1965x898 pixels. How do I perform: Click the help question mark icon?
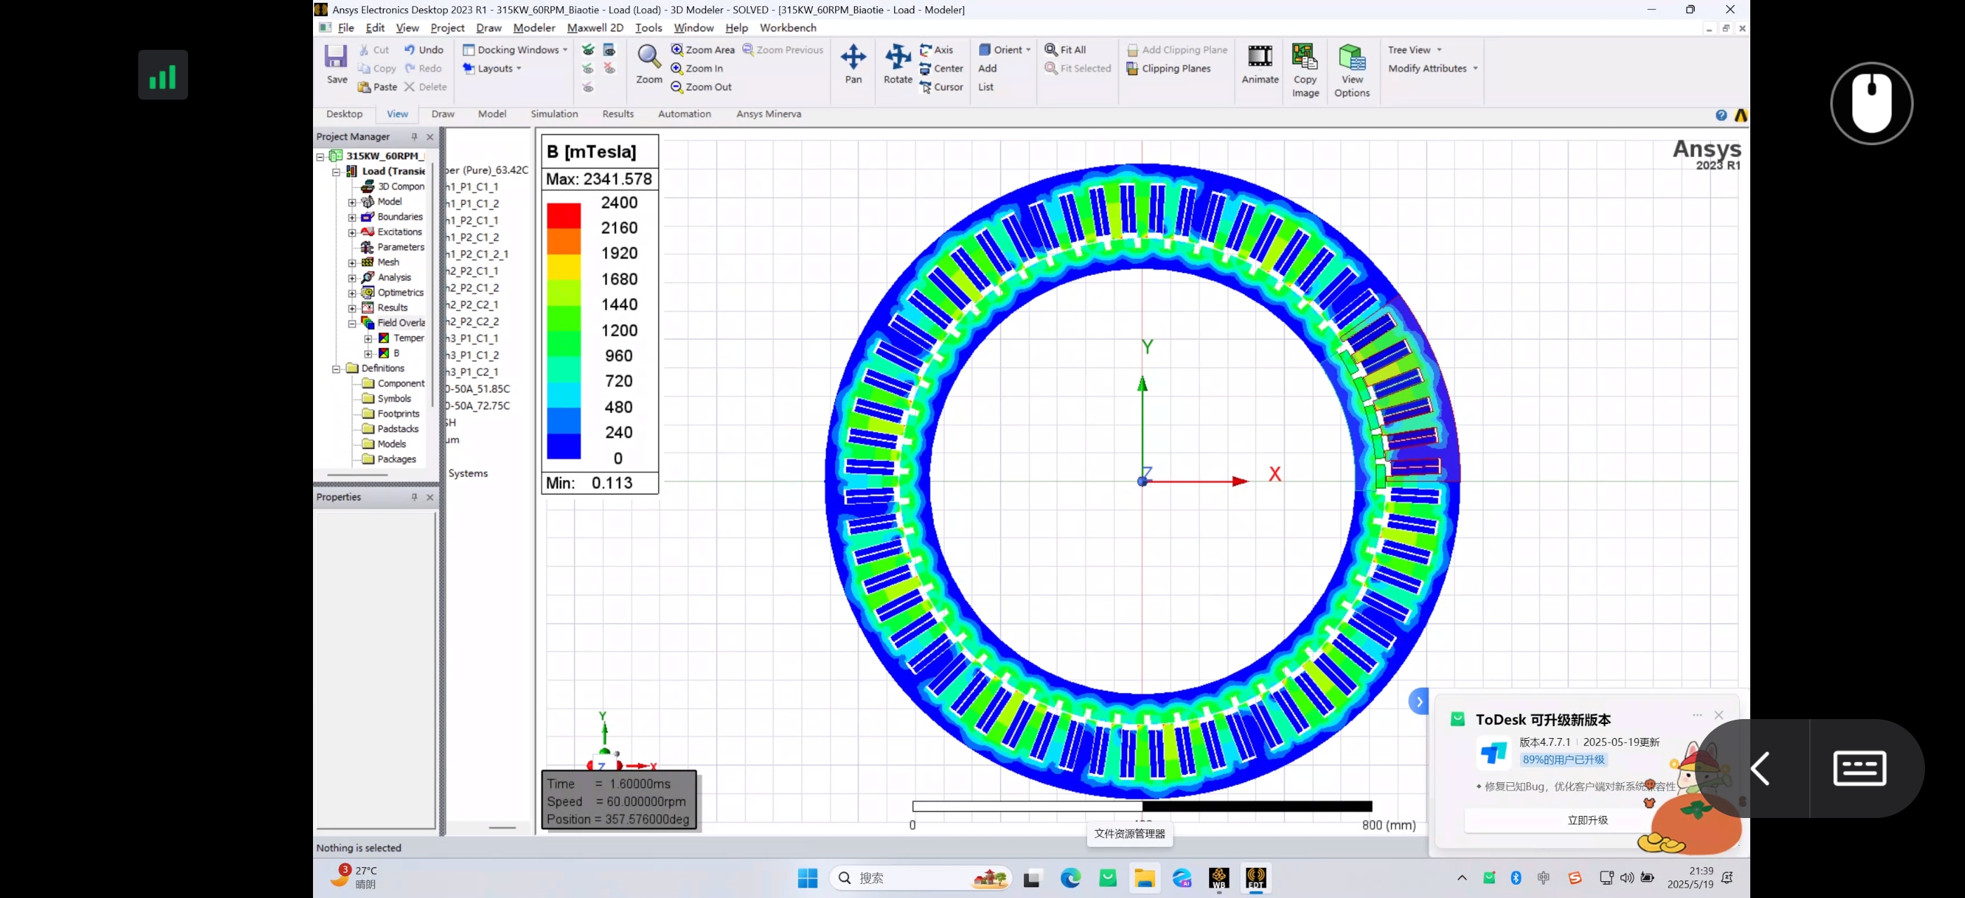[x=1721, y=115]
